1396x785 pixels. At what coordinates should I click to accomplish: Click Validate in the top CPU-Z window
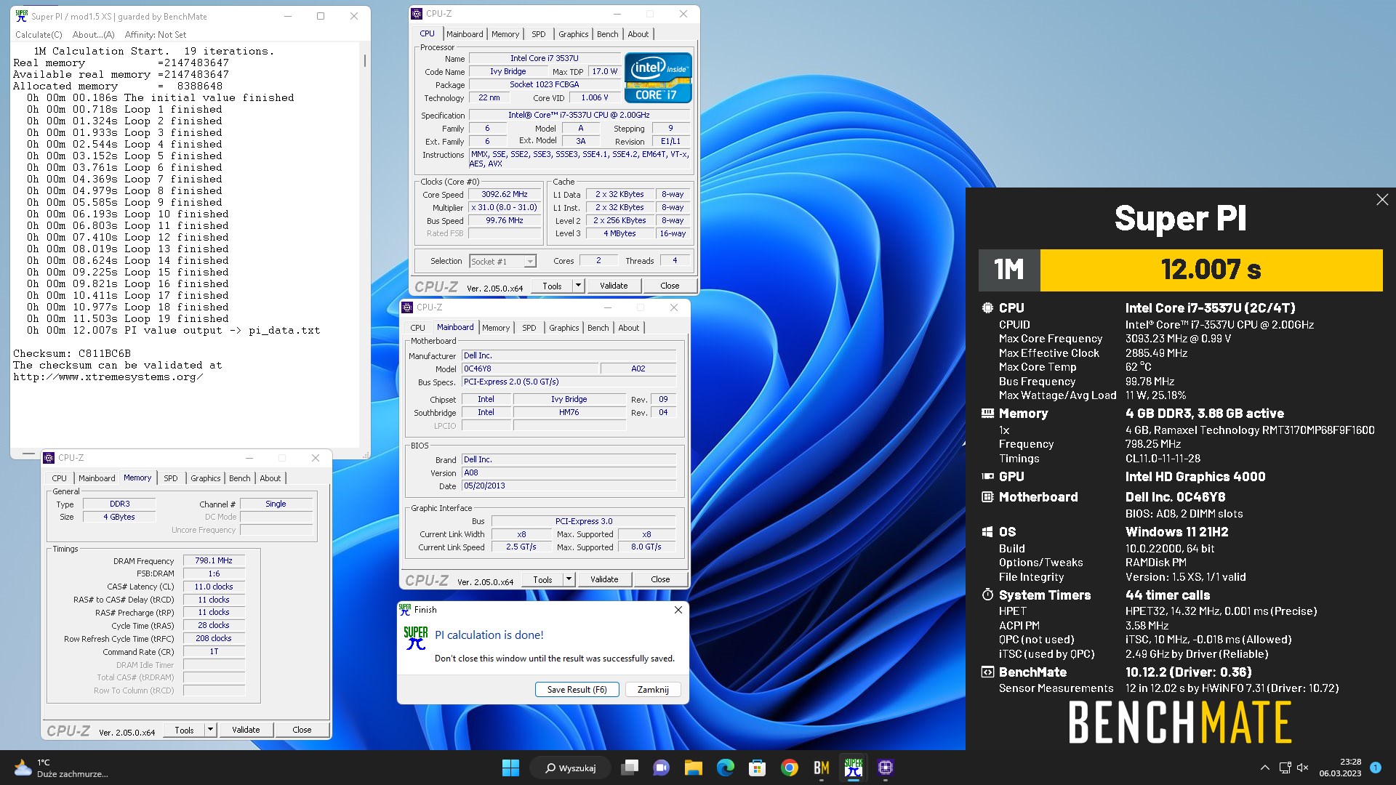point(613,286)
